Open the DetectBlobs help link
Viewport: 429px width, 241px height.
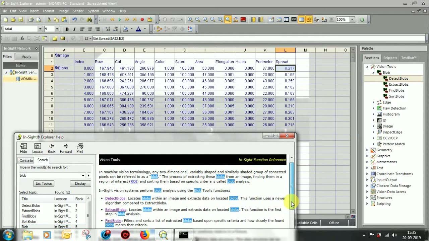coord(115,198)
